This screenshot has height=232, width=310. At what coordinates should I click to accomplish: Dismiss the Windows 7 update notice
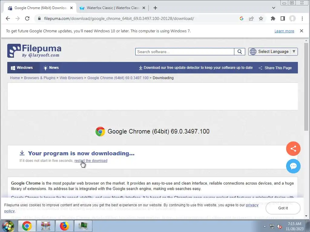click(302, 31)
